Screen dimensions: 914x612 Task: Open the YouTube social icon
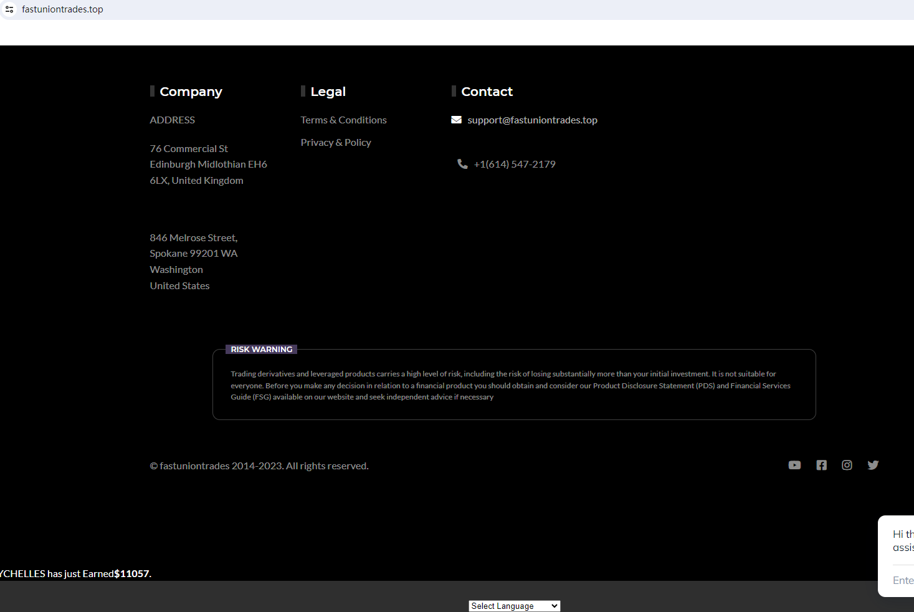pyautogui.click(x=794, y=465)
